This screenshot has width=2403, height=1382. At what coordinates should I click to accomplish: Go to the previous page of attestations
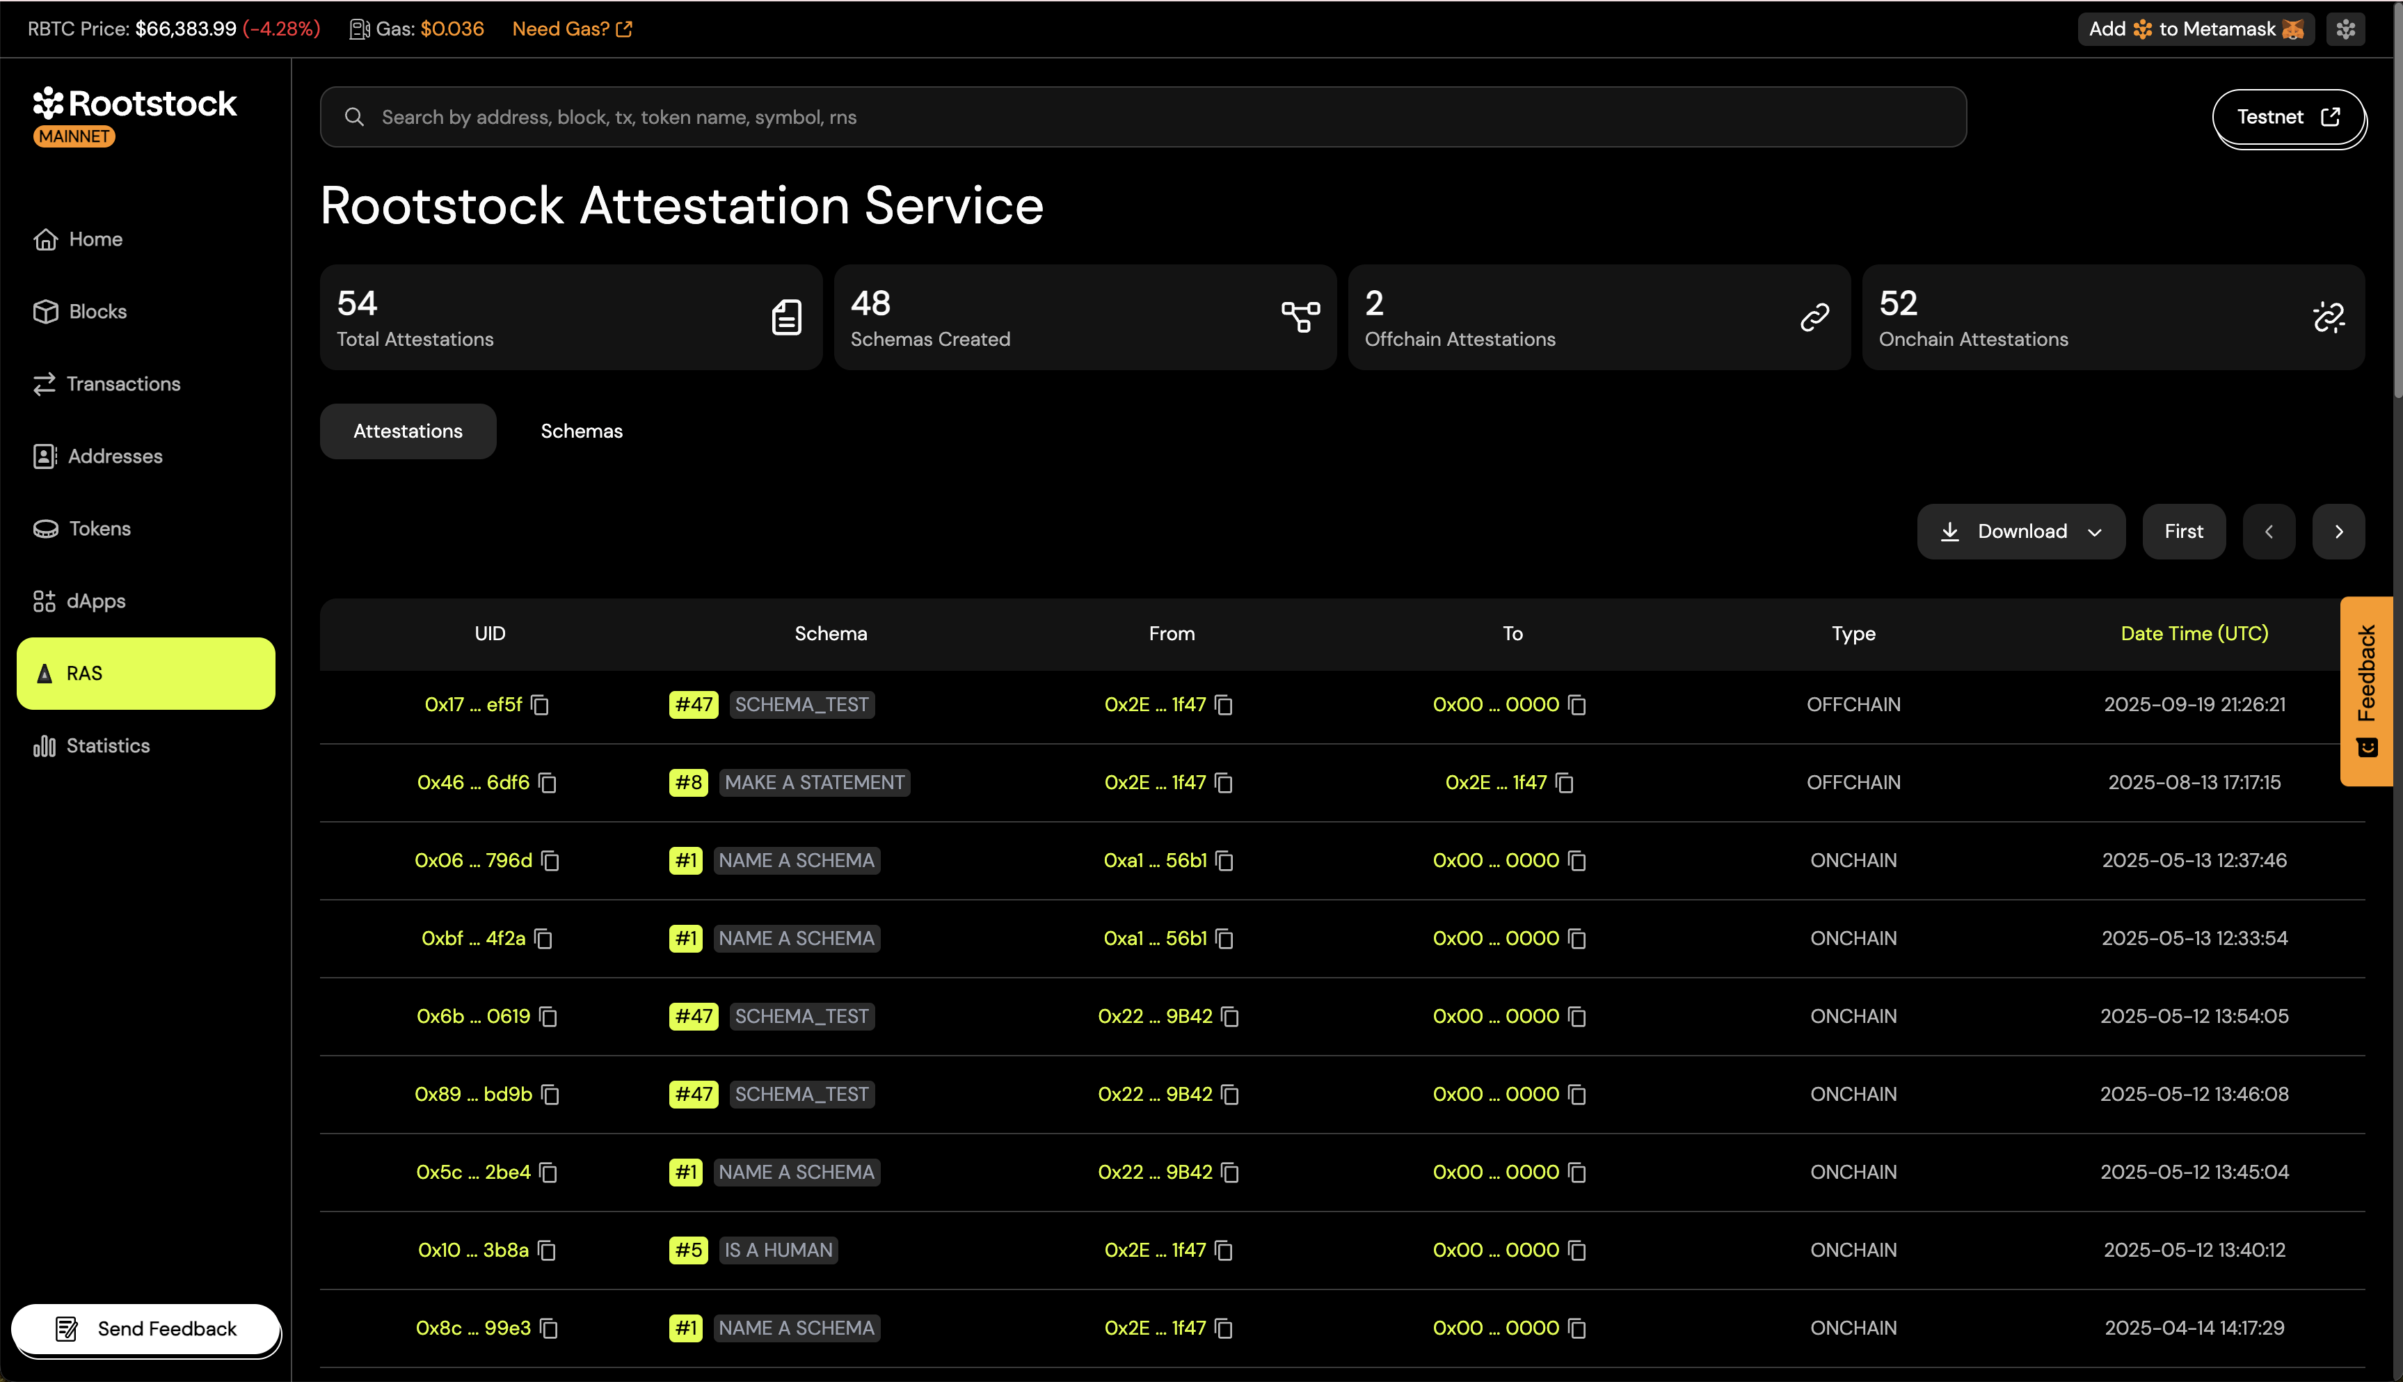click(2268, 532)
